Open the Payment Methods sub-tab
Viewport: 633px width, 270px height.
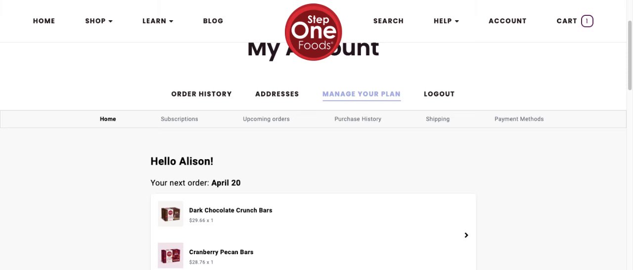519,119
